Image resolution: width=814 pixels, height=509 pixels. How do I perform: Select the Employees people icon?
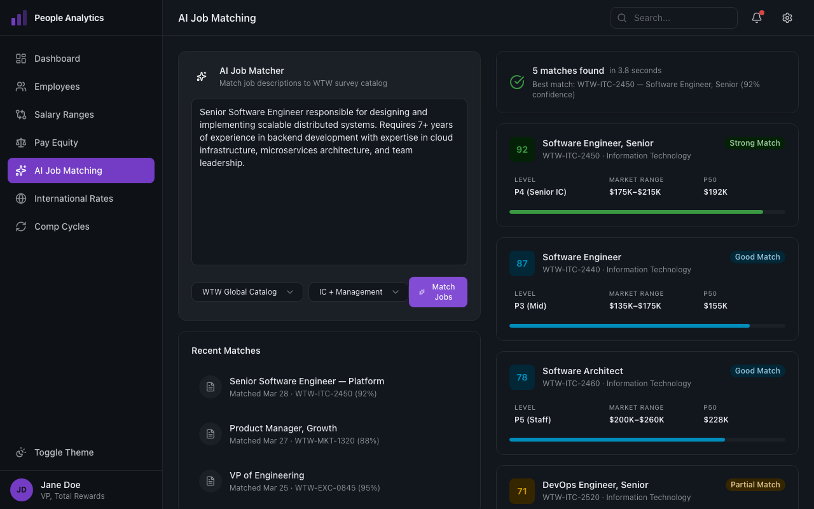(21, 87)
